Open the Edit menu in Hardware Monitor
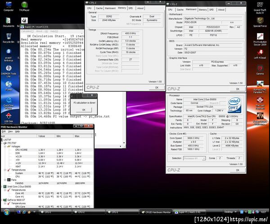 click(x=4, y=132)
